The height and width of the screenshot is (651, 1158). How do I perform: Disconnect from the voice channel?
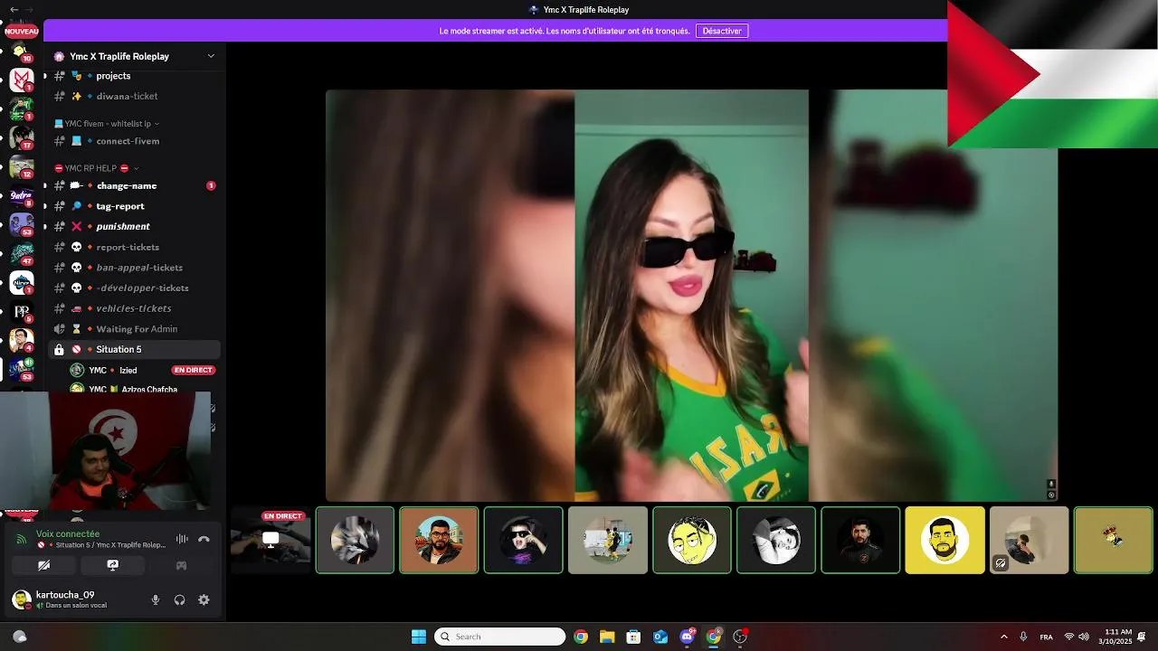pos(204,539)
